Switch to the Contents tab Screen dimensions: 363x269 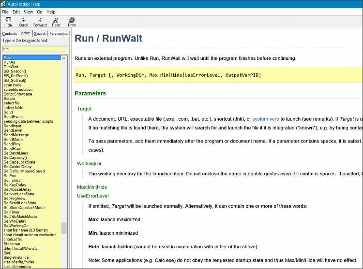[10, 33]
